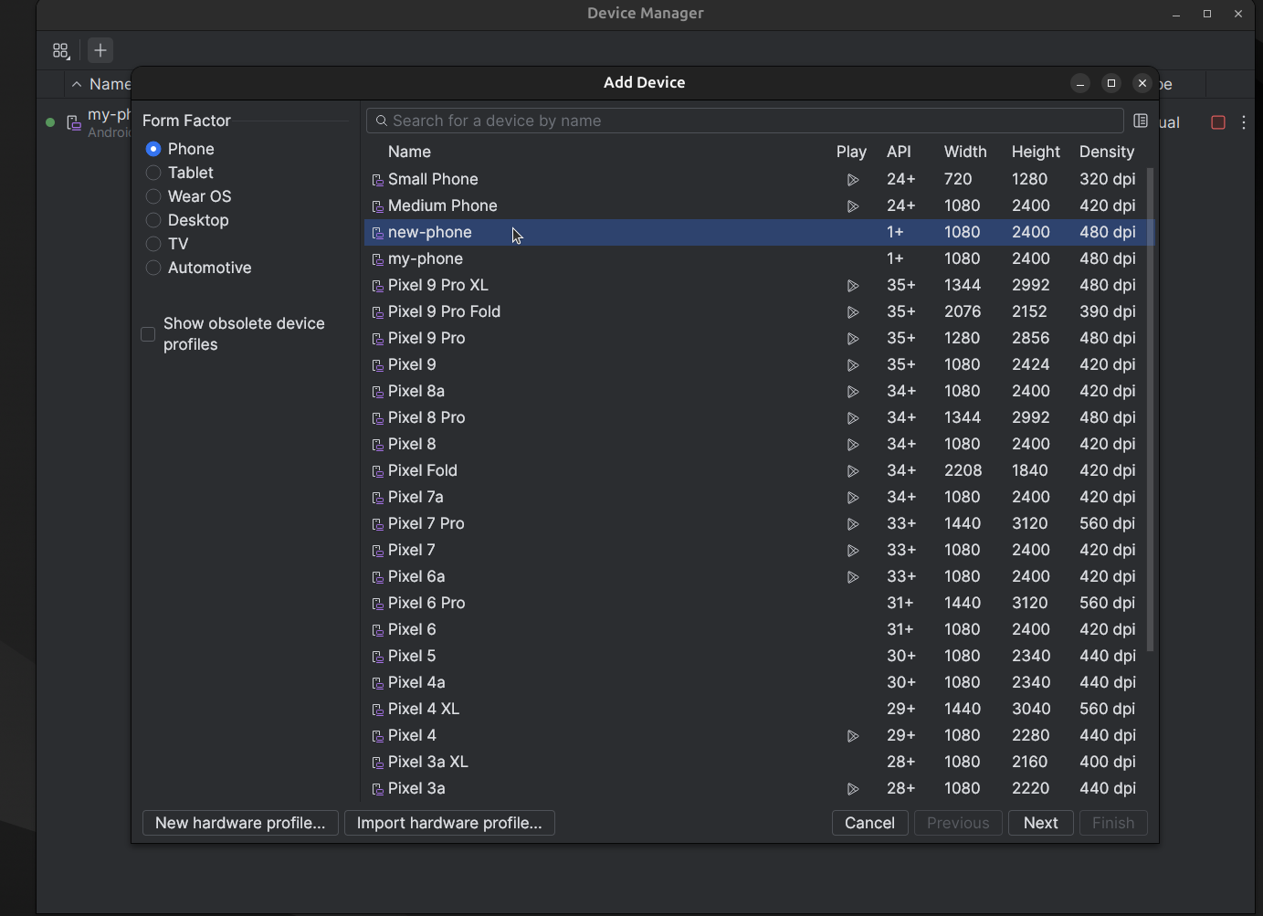Click the 390 dpi density value
This screenshot has width=1263, height=916.
(x=1108, y=311)
